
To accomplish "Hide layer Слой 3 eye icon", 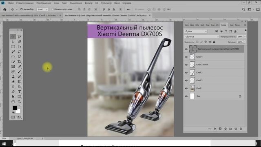I will [x=186, y=80].
